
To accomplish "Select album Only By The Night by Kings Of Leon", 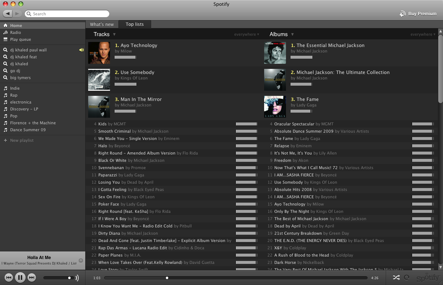I will [x=350, y=211].
